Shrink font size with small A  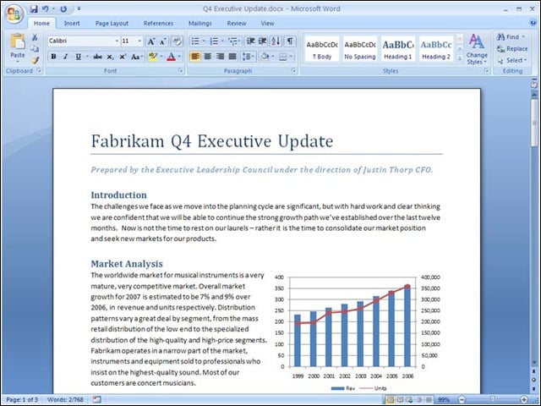coord(162,41)
